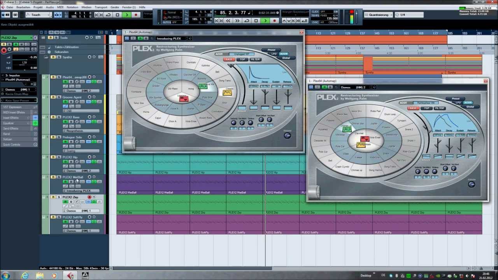498x280 pixels.
Task: Expand the Kanal inspector section
Action: tap(19, 134)
